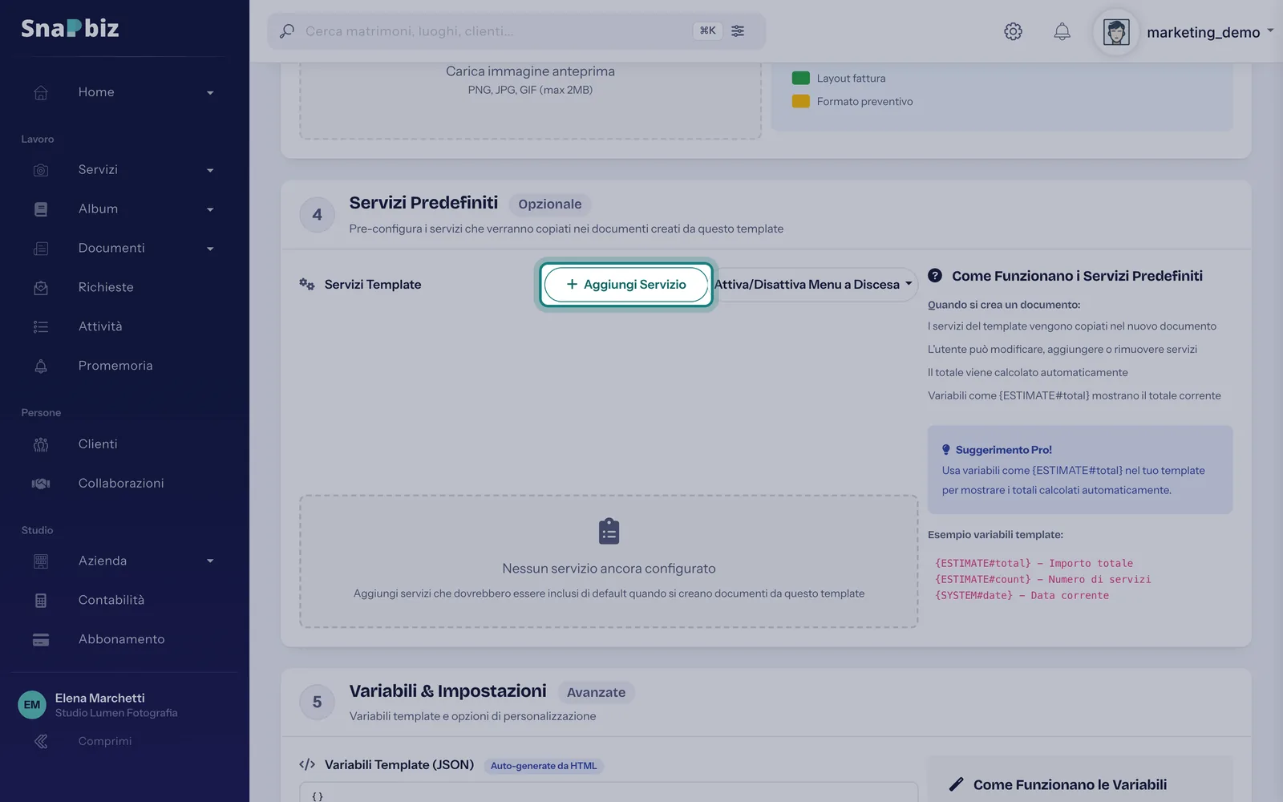Screen dimensions: 1283x802
Task: Click the Opzionale badge
Action: click(550, 205)
